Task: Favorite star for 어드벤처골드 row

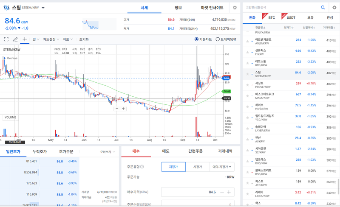Action: (x=247, y=41)
